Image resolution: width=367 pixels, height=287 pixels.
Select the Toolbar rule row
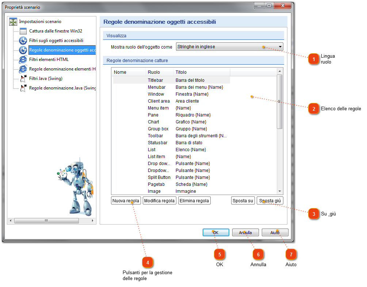pos(171,136)
